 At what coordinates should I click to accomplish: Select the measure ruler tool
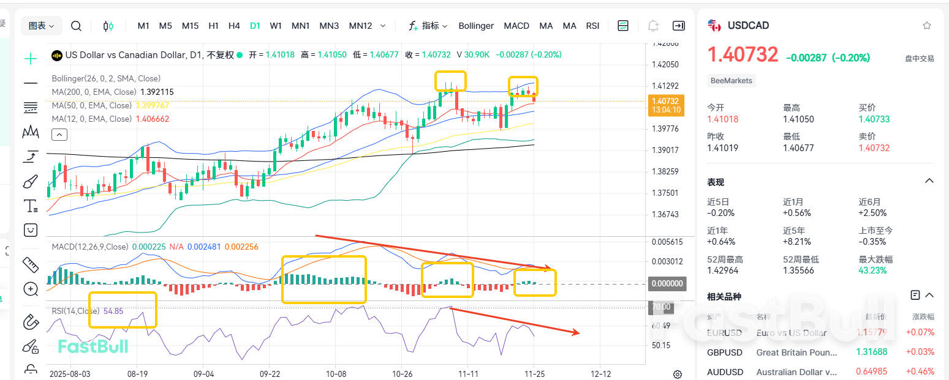[x=30, y=265]
